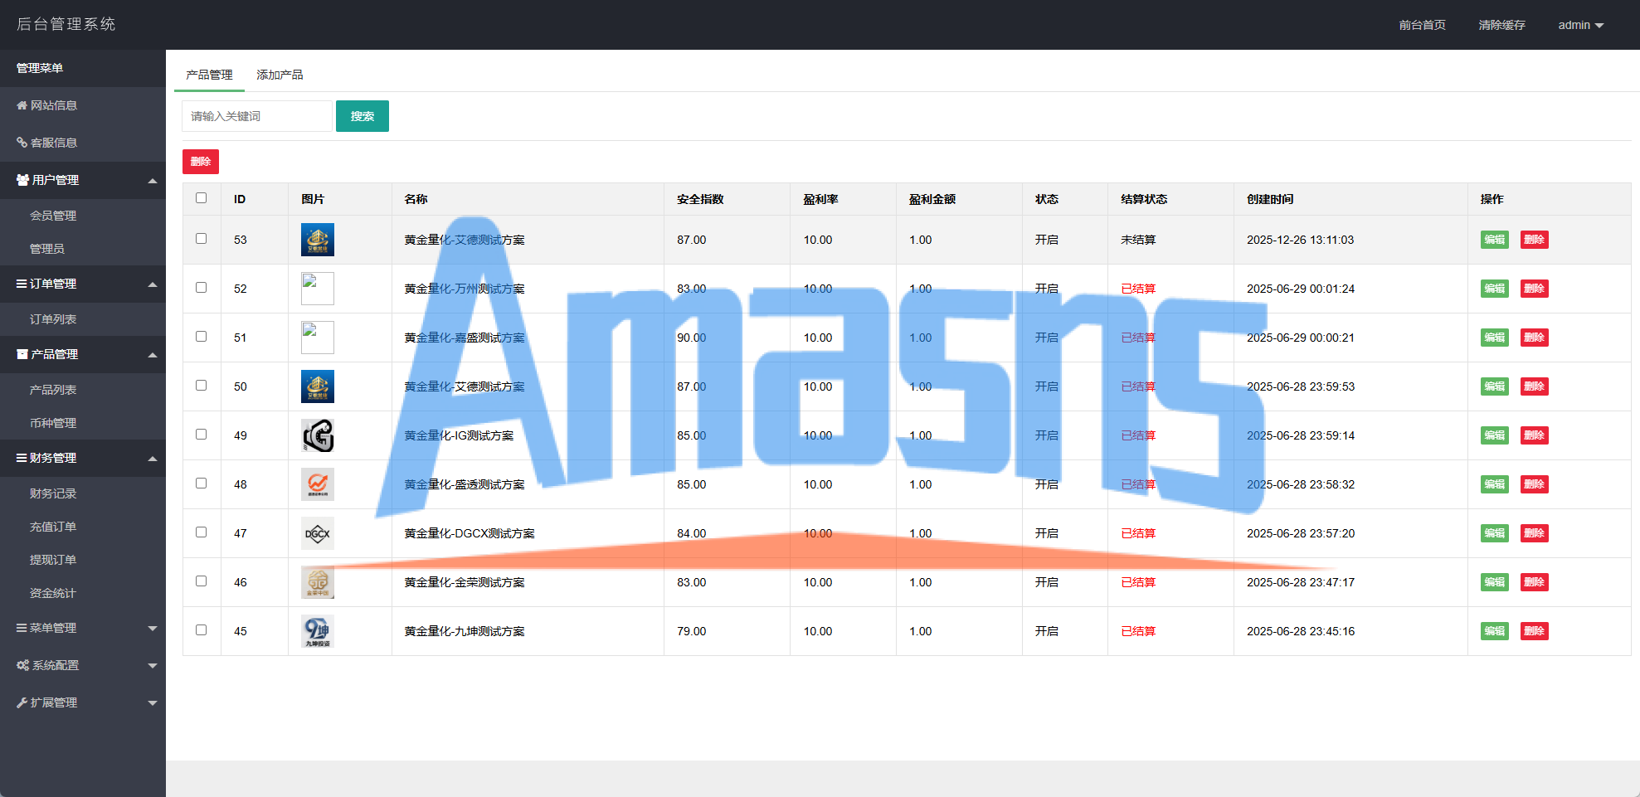
Task: Check the checkbox for product ID 45
Action: tap(201, 629)
